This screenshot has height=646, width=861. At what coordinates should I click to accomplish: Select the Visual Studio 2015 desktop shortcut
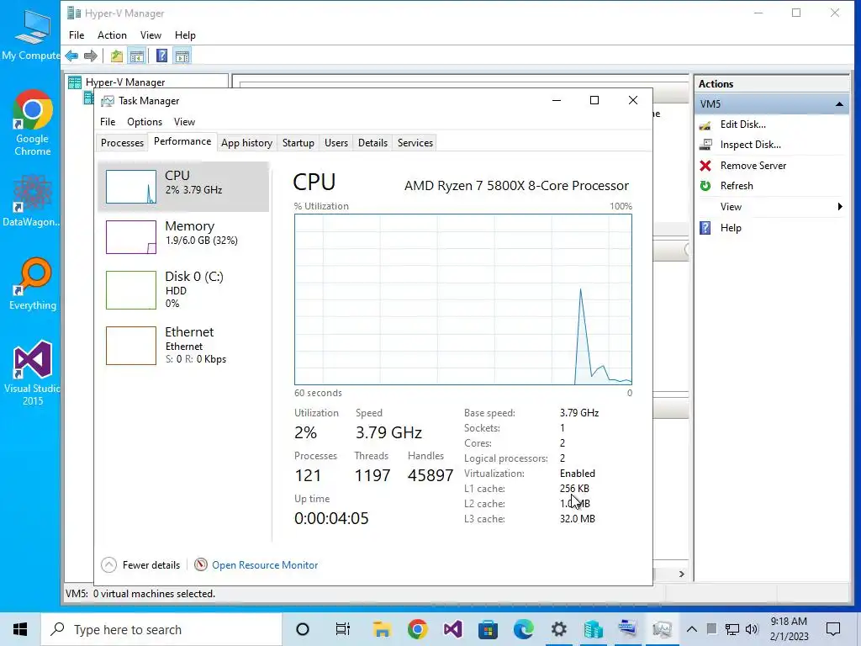32,373
